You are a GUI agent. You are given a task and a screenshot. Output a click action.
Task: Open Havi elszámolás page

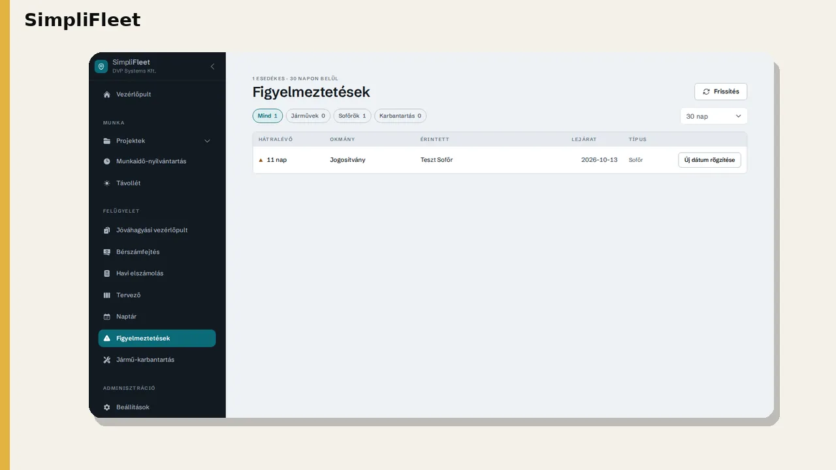157,274
